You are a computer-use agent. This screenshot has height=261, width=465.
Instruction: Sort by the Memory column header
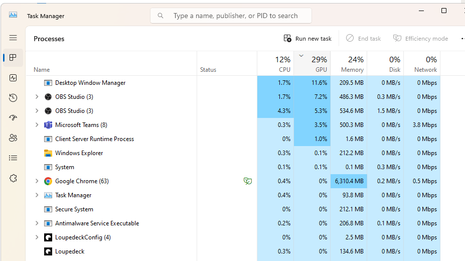click(349, 63)
